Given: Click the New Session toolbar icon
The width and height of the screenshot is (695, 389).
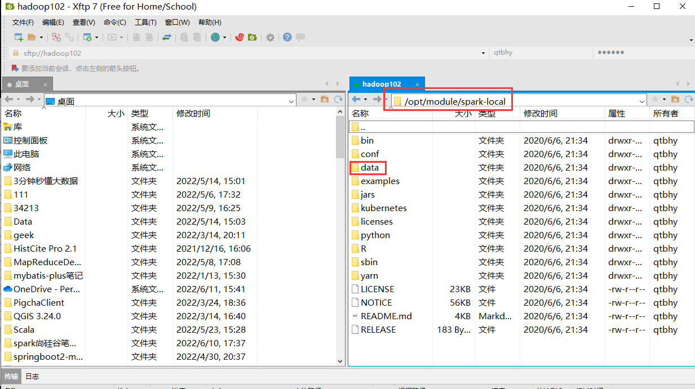Looking at the screenshot, I should tap(19, 37).
